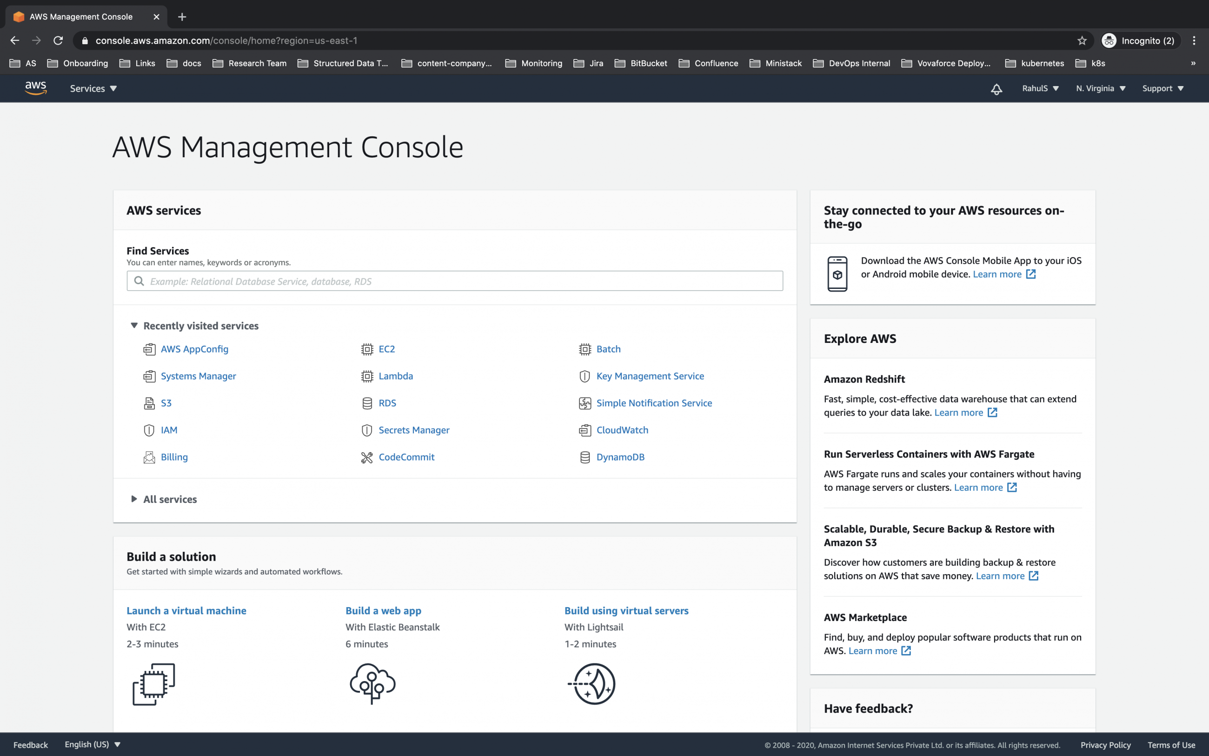The image size is (1209, 756).
Task: Open the Services dropdown menu
Action: (x=93, y=88)
